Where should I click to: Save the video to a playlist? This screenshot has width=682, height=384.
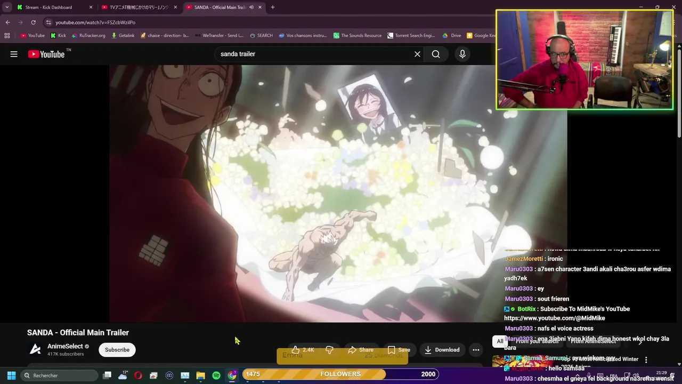coord(399,350)
